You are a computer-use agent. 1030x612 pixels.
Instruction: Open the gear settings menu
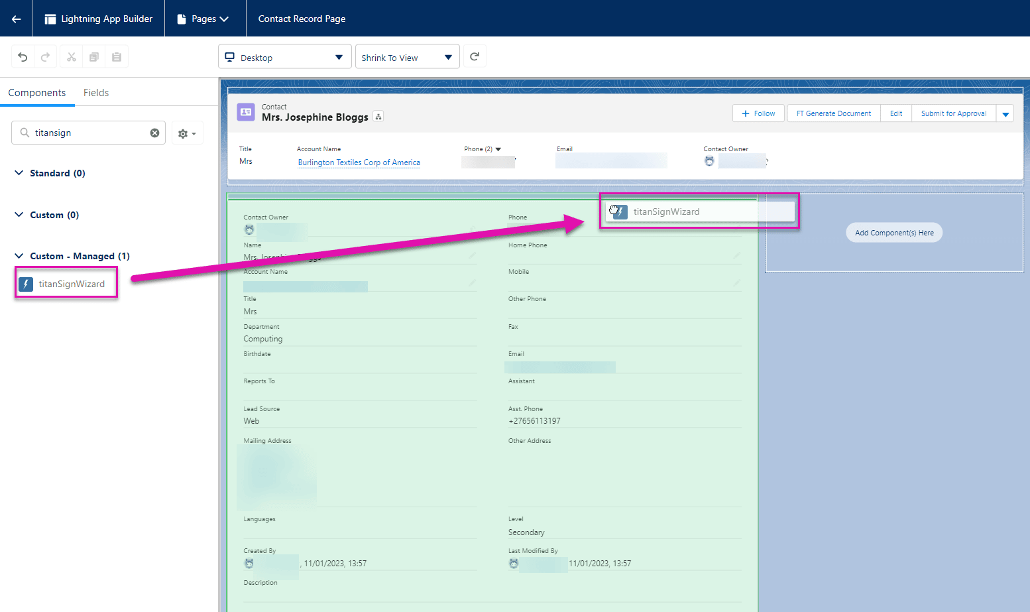click(x=187, y=133)
